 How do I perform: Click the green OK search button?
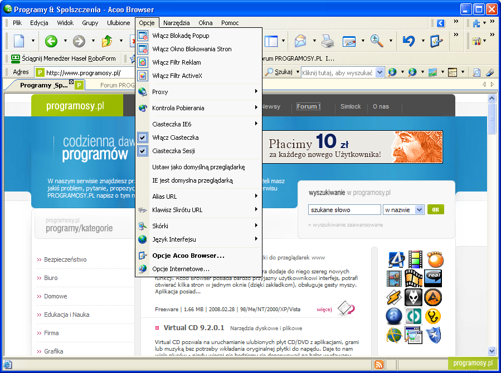point(435,210)
